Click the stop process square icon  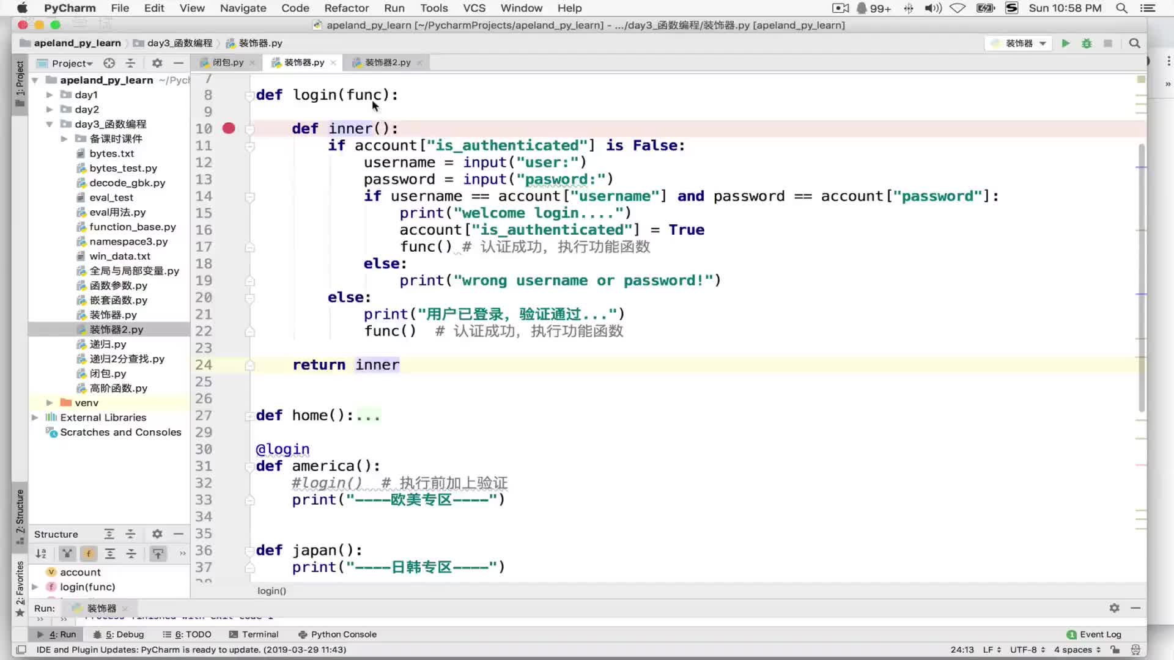1108,43
